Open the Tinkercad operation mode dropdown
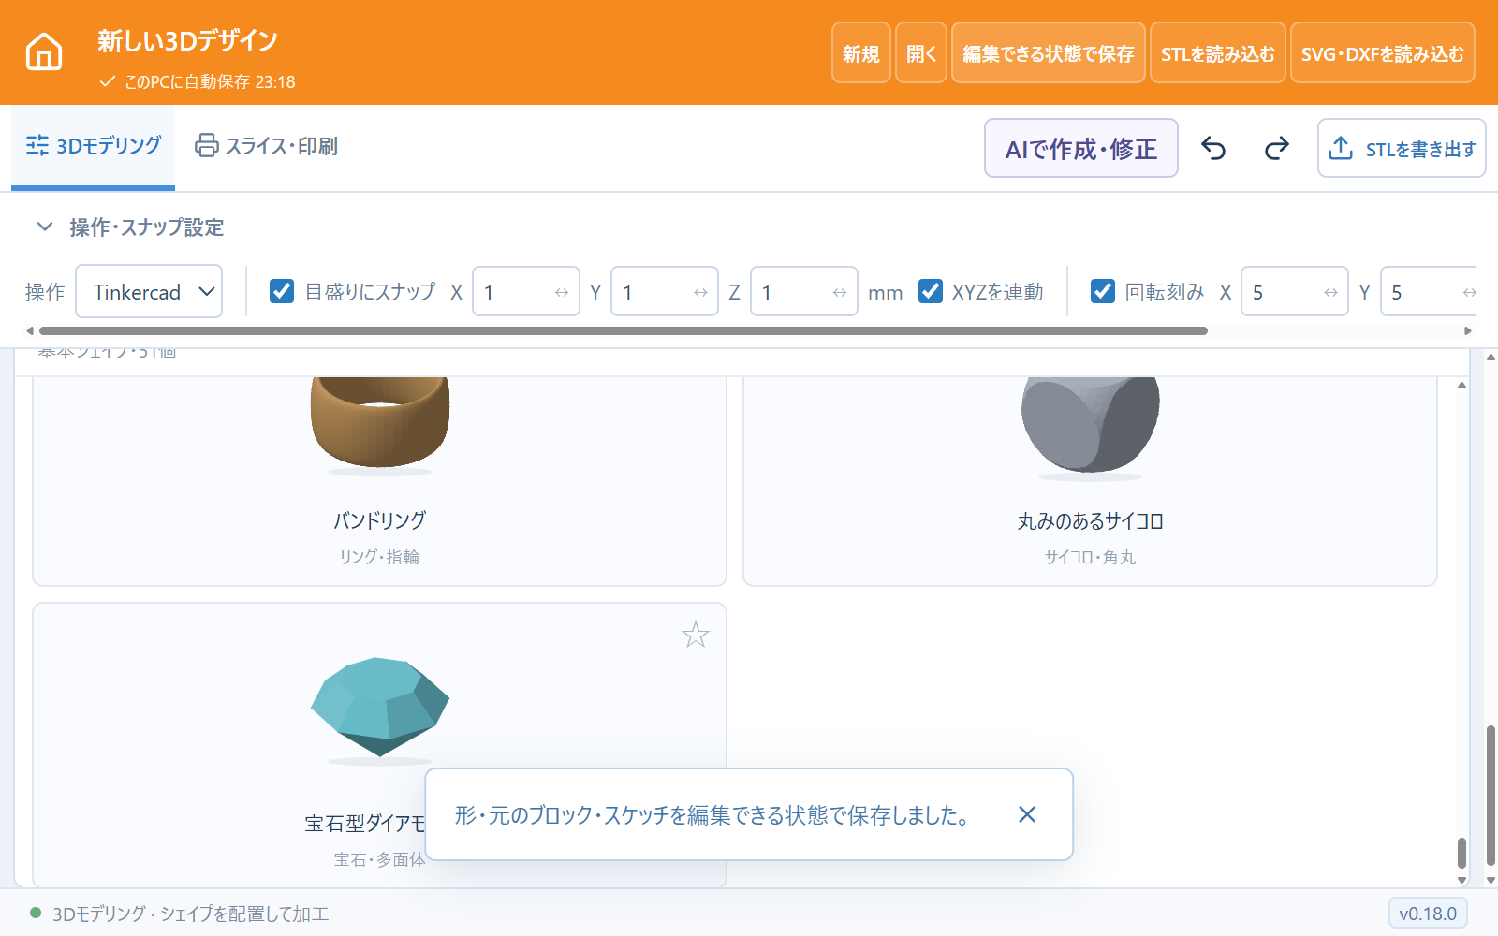The width and height of the screenshot is (1498, 936). coord(149,292)
